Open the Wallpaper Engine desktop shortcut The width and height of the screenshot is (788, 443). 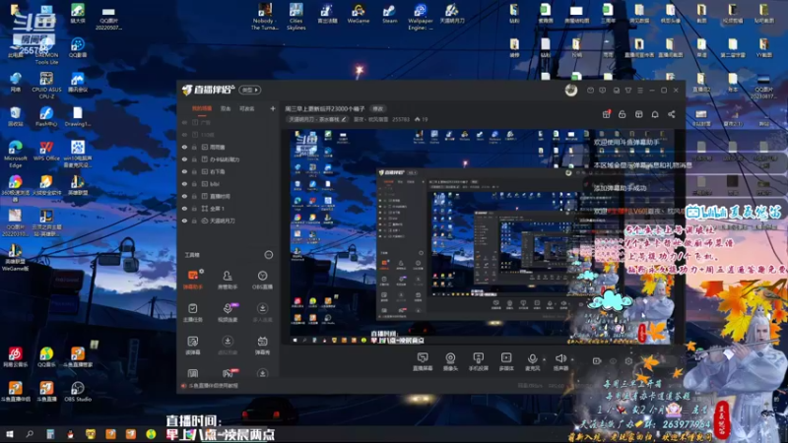click(x=421, y=17)
